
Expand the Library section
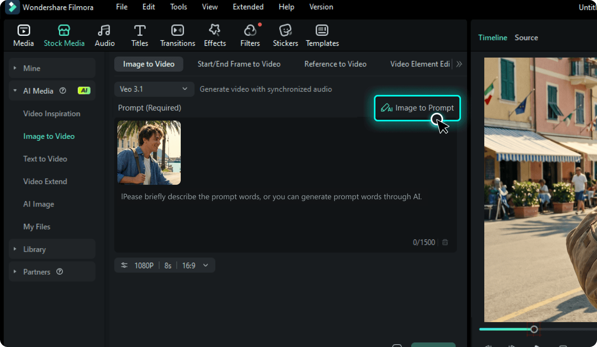coord(15,249)
